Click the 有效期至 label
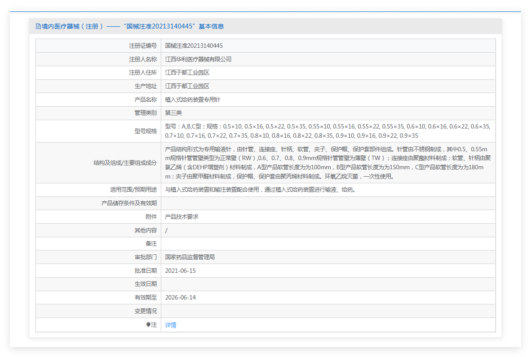Screen dimensions: 531x357 pos(145,298)
